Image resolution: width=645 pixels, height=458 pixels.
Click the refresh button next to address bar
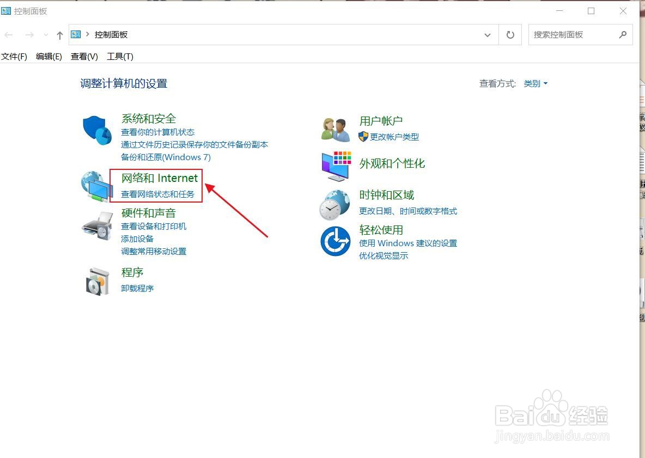coord(510,34)
